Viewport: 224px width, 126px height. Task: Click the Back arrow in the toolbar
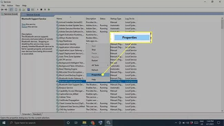click(x=2, y=10)
